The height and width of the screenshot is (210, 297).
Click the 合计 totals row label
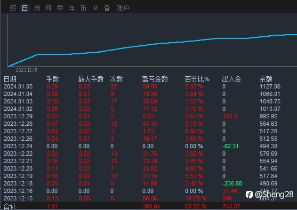[10, 206]
